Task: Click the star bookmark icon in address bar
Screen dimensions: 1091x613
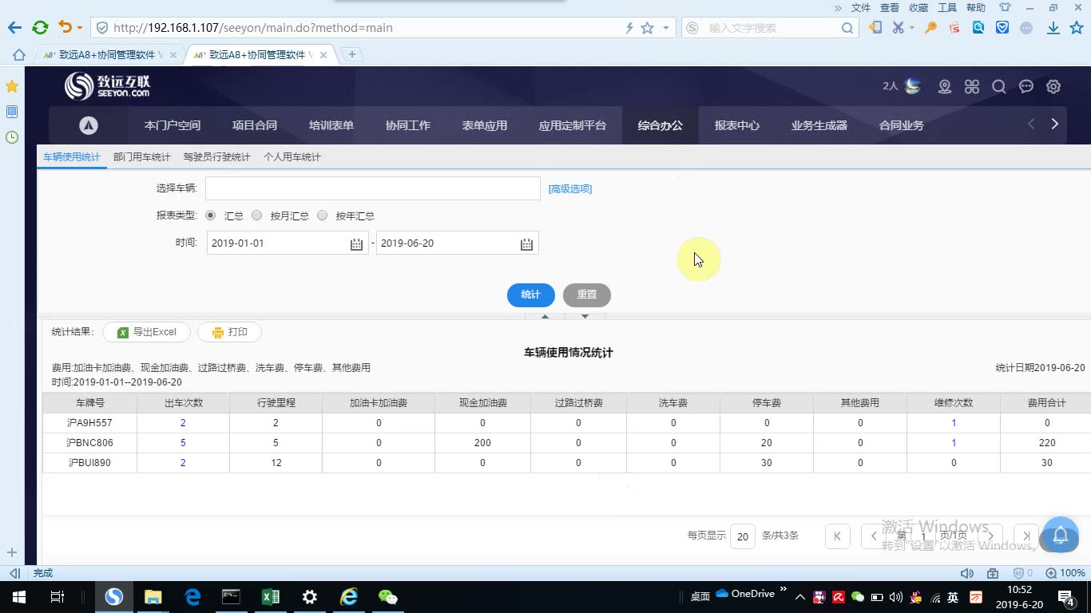Action: coord(647,28)
